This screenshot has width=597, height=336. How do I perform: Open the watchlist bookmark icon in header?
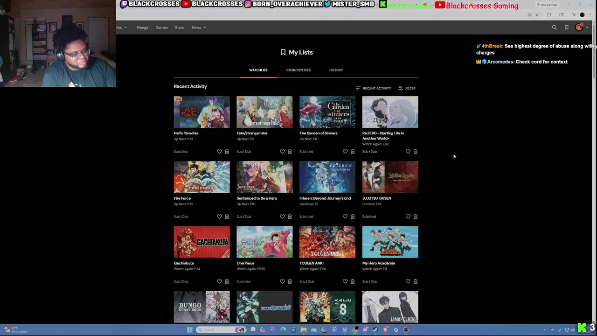click(567, 28)
